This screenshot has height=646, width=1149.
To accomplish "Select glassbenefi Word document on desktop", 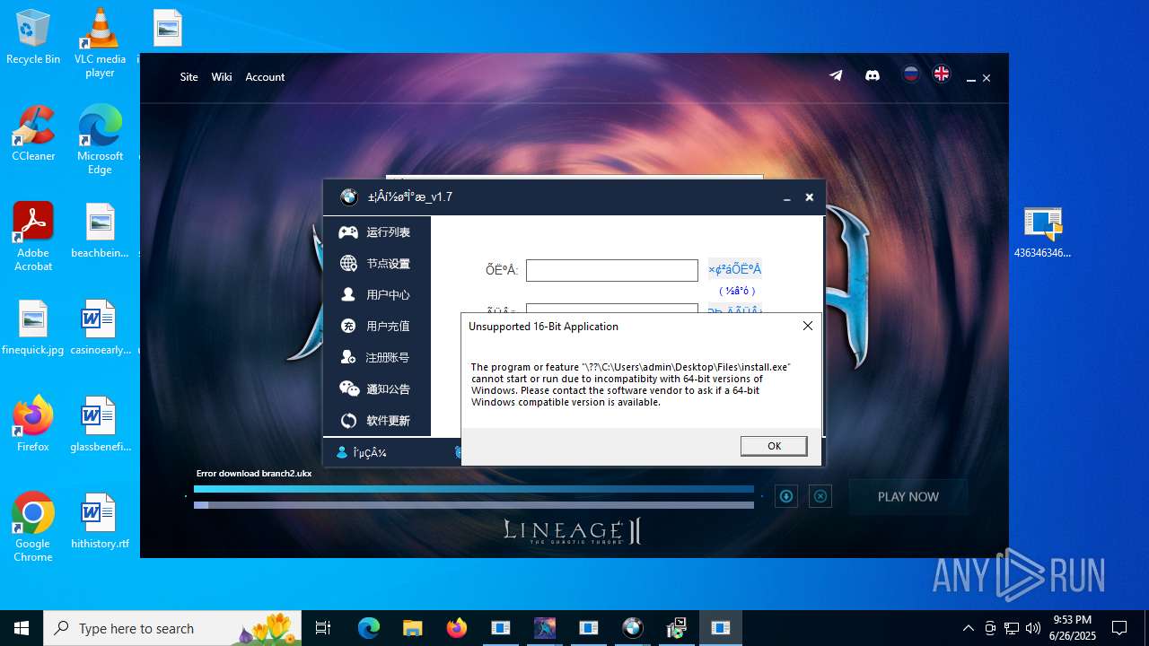I will click(100, 424).
